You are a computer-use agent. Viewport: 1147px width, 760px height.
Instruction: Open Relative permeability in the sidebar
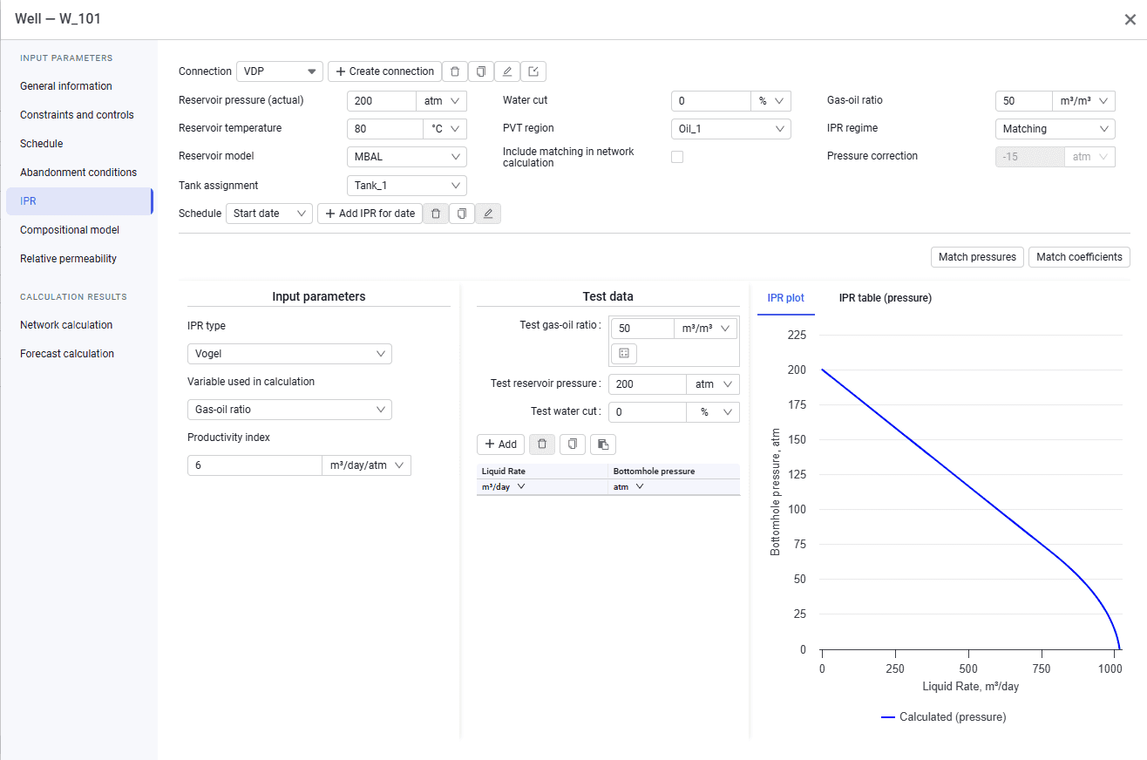tap(69, 259)
